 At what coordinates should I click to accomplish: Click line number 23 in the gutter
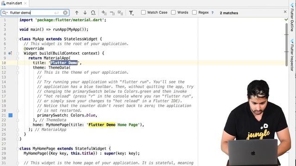4,125
